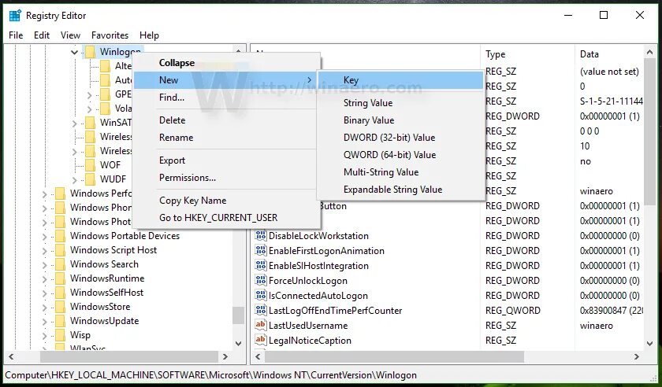The width and height of the screenshot is (662, 387).
Task: Choose Expandable String Value
Action: (400, 190)
